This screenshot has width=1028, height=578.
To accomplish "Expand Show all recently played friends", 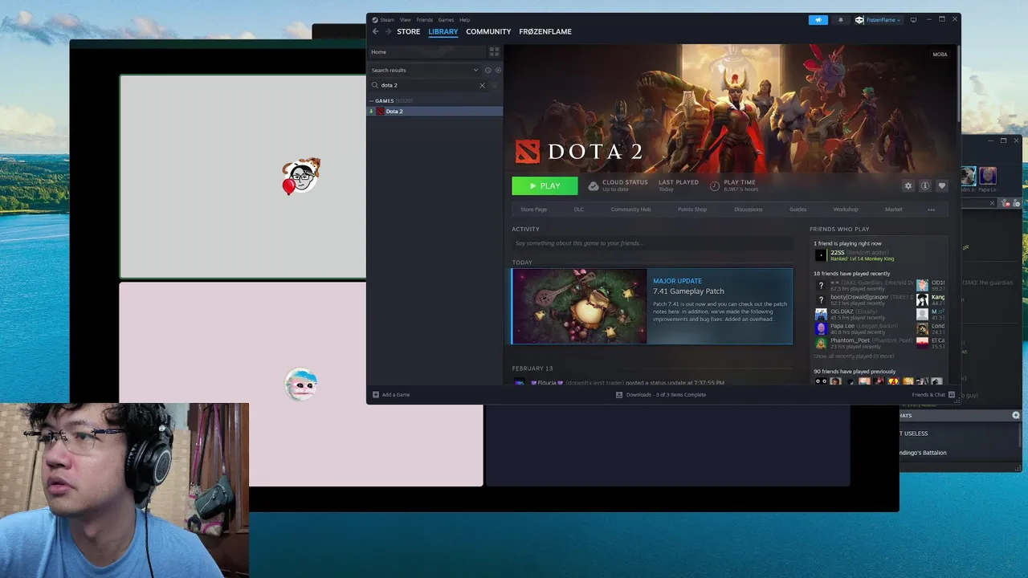I will pos(853,356).
